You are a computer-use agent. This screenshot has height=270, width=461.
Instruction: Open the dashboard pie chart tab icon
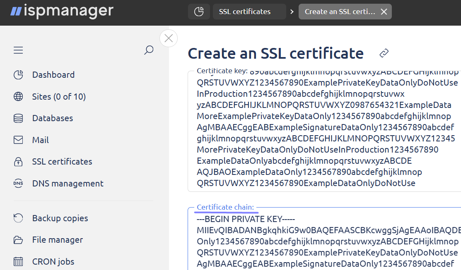coord(199,12)
